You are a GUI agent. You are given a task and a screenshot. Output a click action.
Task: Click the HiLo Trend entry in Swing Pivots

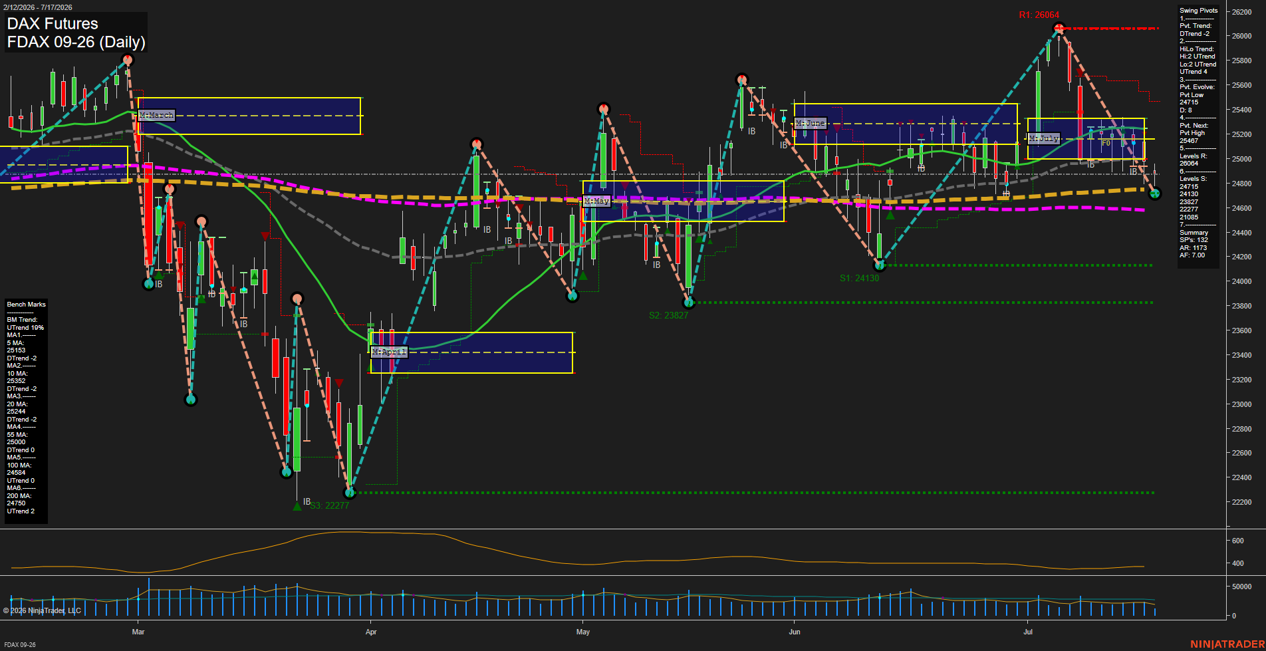(1198, 61)
